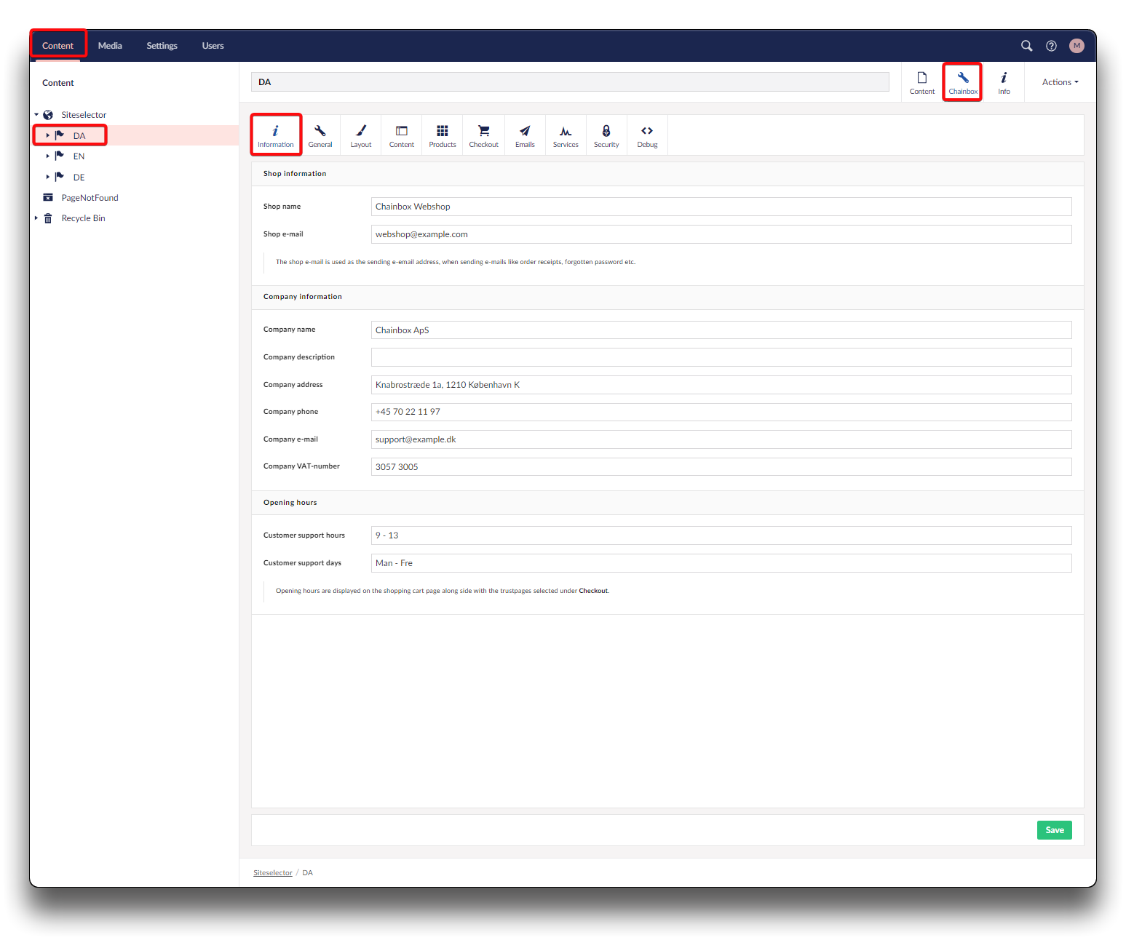Open the Actions dropdown menu
The width and height of the screenshot is (1126, 940).
pyautogui.click(x=1060, y=82)
